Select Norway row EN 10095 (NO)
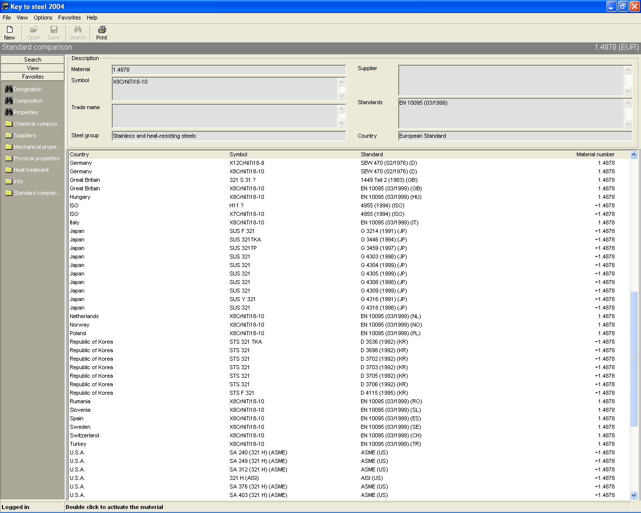 pyautogui.click(x=349, y=325)
